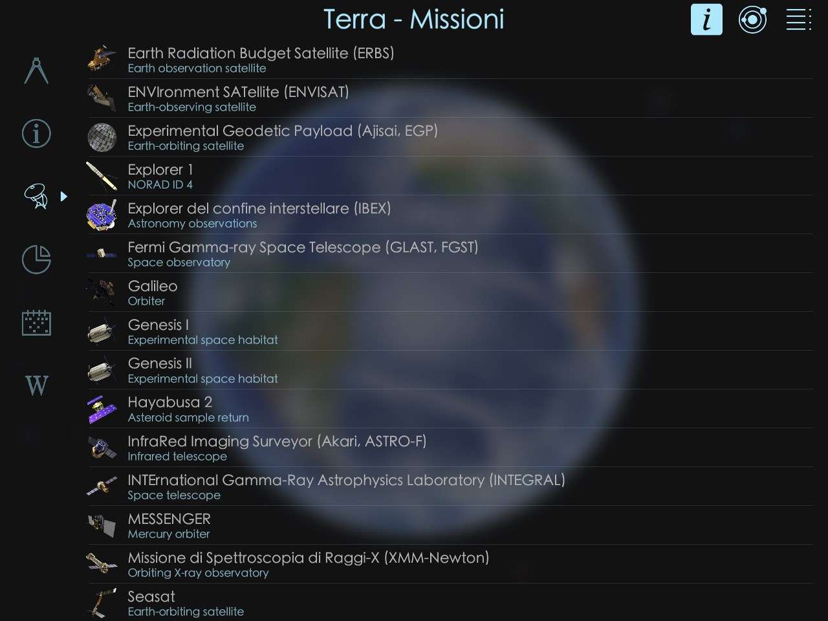Open the MESSENGER mission title
Image resolution: width=828 pixels, height=621 pixels.
pyautogui.click(x=169, y=519)
